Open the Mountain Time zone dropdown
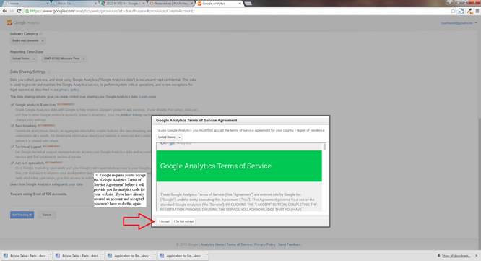 [64, 59]
